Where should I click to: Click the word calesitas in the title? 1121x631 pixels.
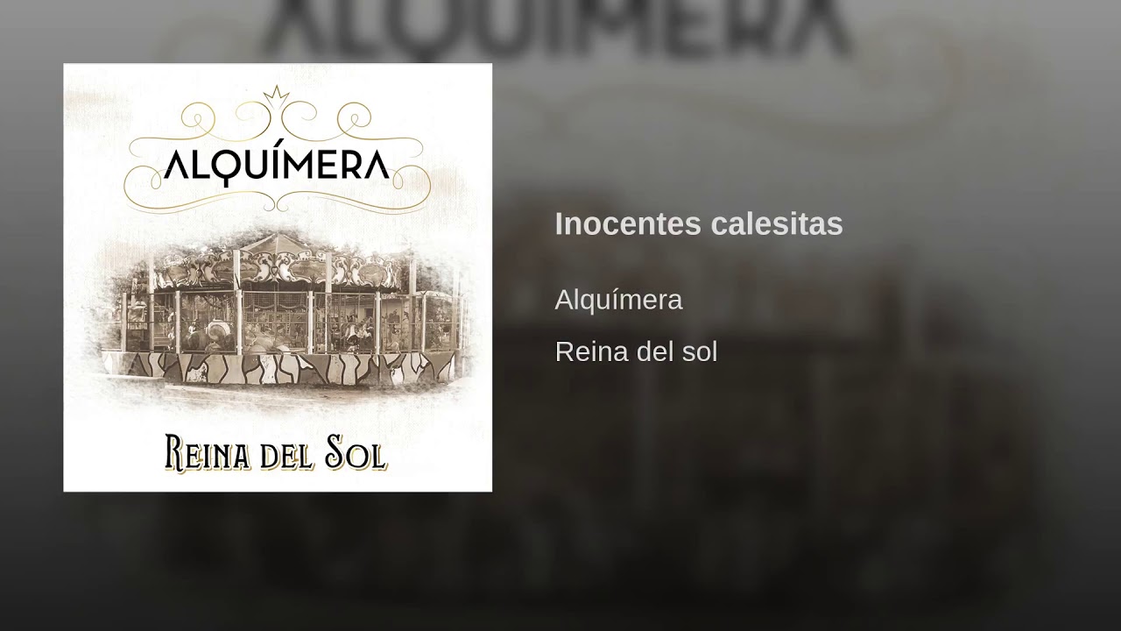coord(777,223)
